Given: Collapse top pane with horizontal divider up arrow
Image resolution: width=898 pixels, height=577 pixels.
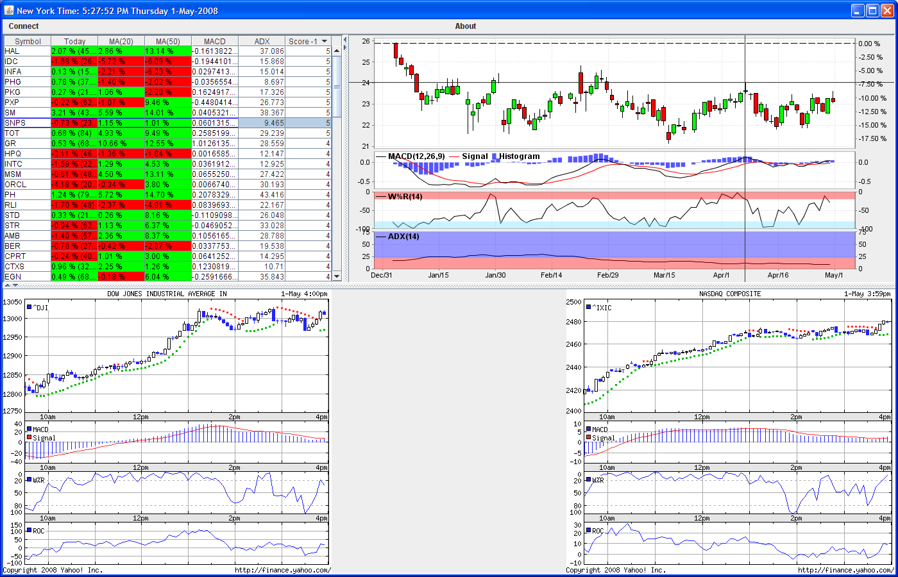Looking at the screenshot, I should [x=8, y=286].
